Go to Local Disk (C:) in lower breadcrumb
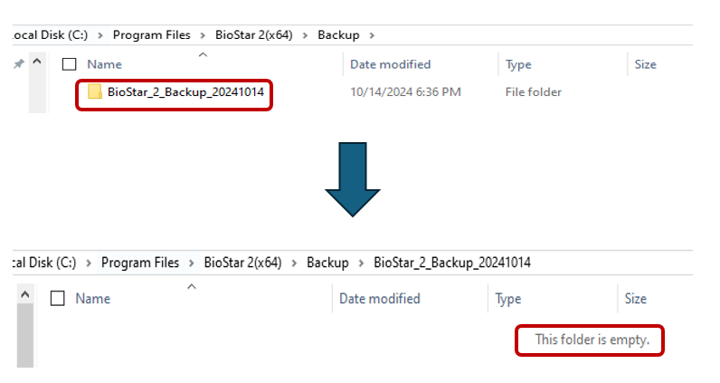The width and height of the screenshot is (720, 383). 44,263
